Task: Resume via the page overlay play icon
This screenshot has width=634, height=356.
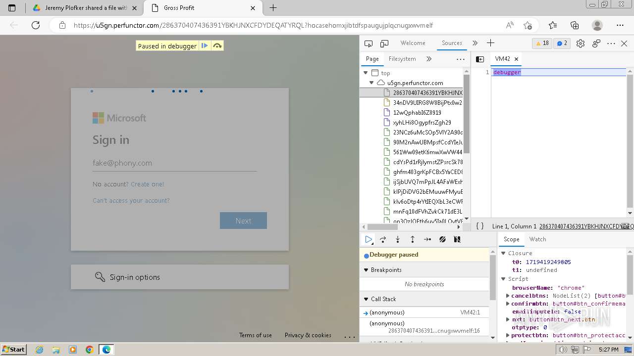Action: coord(205,46)
